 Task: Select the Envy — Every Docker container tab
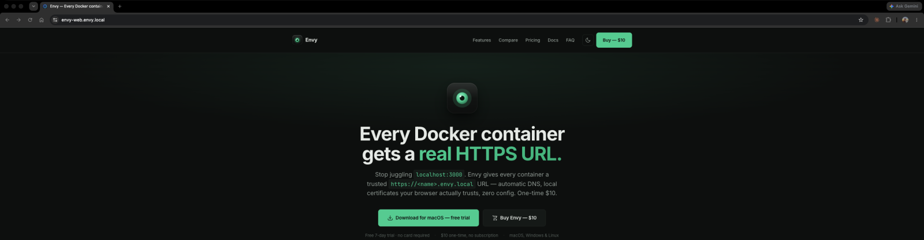[77, 6]
